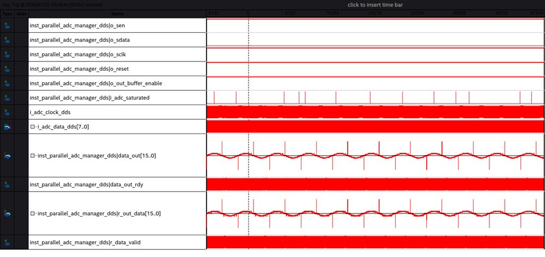The width and height of the screenshot is (545, 257).
Task: Click the bus icon for i_adc_data_dds[7..0]
Action: coord(7,127)
